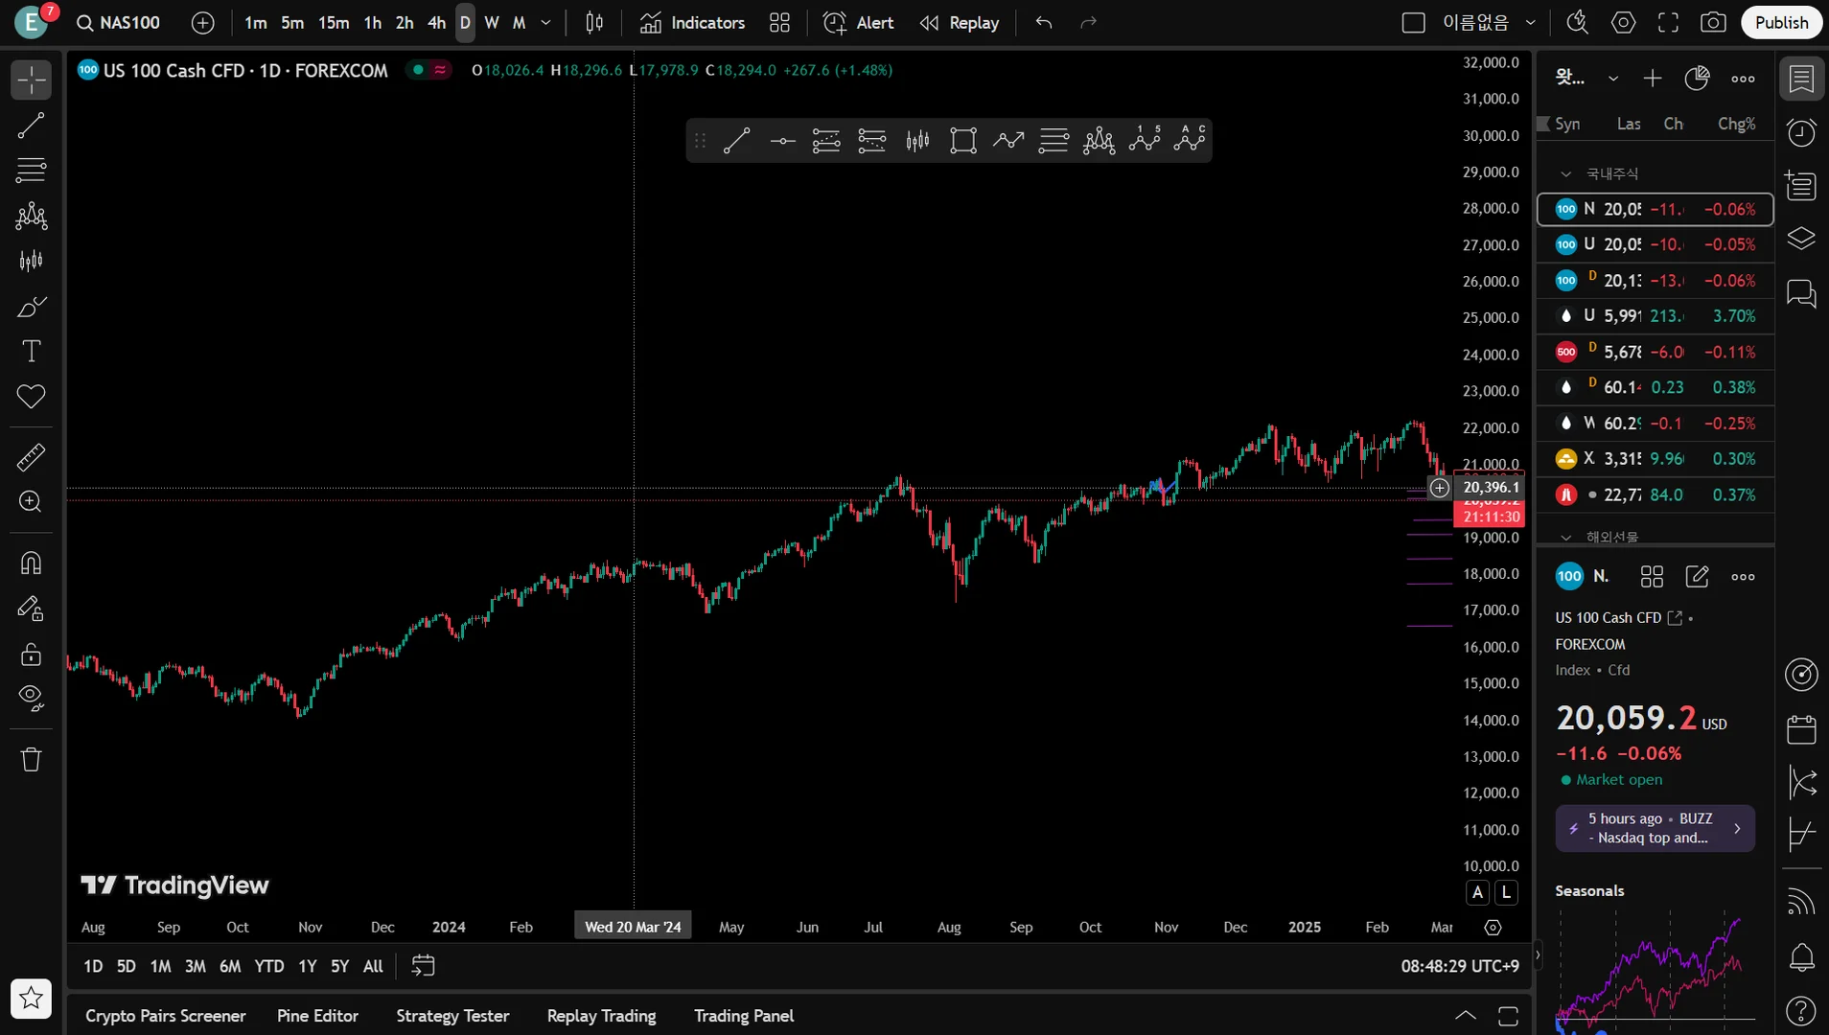
Task: Open chart settings hexagon icon
Action: click(x=1623, y=23)
